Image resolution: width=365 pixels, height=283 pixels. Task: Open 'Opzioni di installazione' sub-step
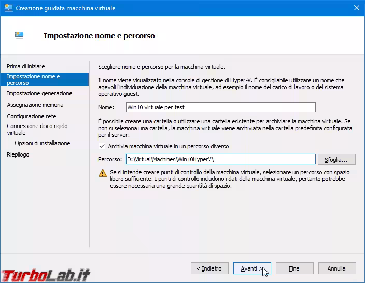tap(43, 143)
